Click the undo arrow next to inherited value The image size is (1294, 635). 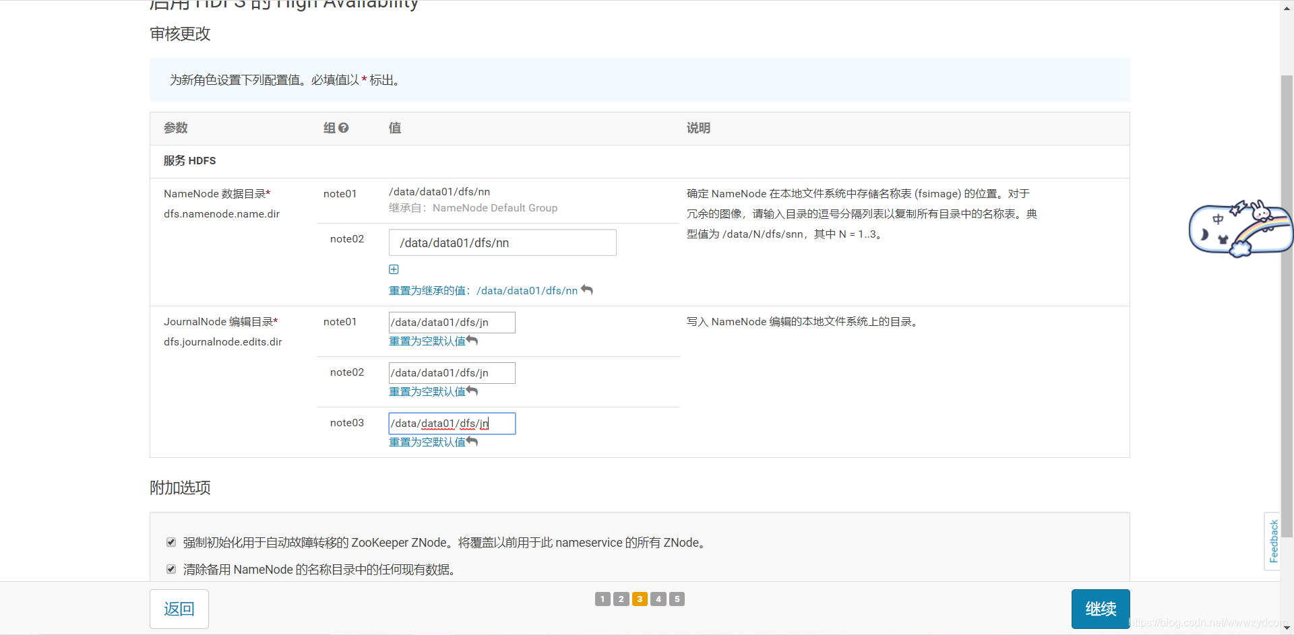point(587,290)
